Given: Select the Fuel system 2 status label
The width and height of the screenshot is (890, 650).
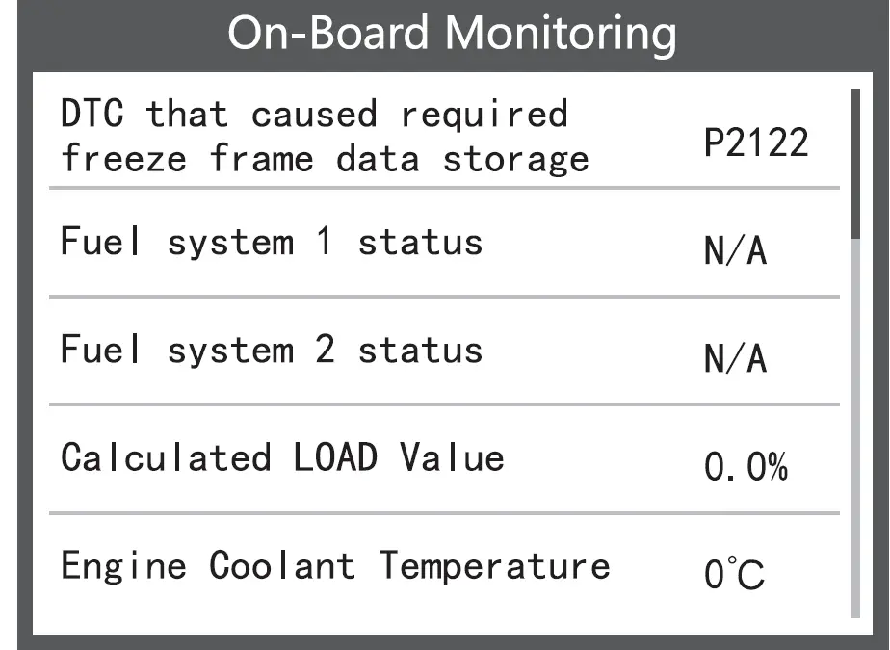Looking at the screenshot, I should (271, 350).
